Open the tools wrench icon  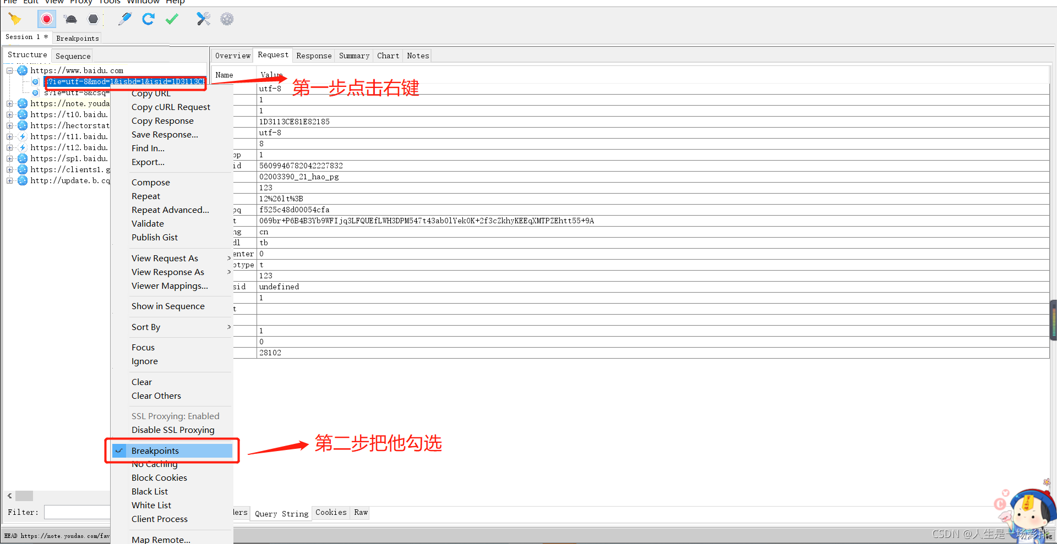(x=203, y=19)
